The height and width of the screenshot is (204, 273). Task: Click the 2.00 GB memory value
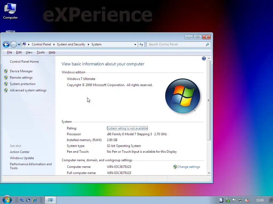[x=112, y=140]
